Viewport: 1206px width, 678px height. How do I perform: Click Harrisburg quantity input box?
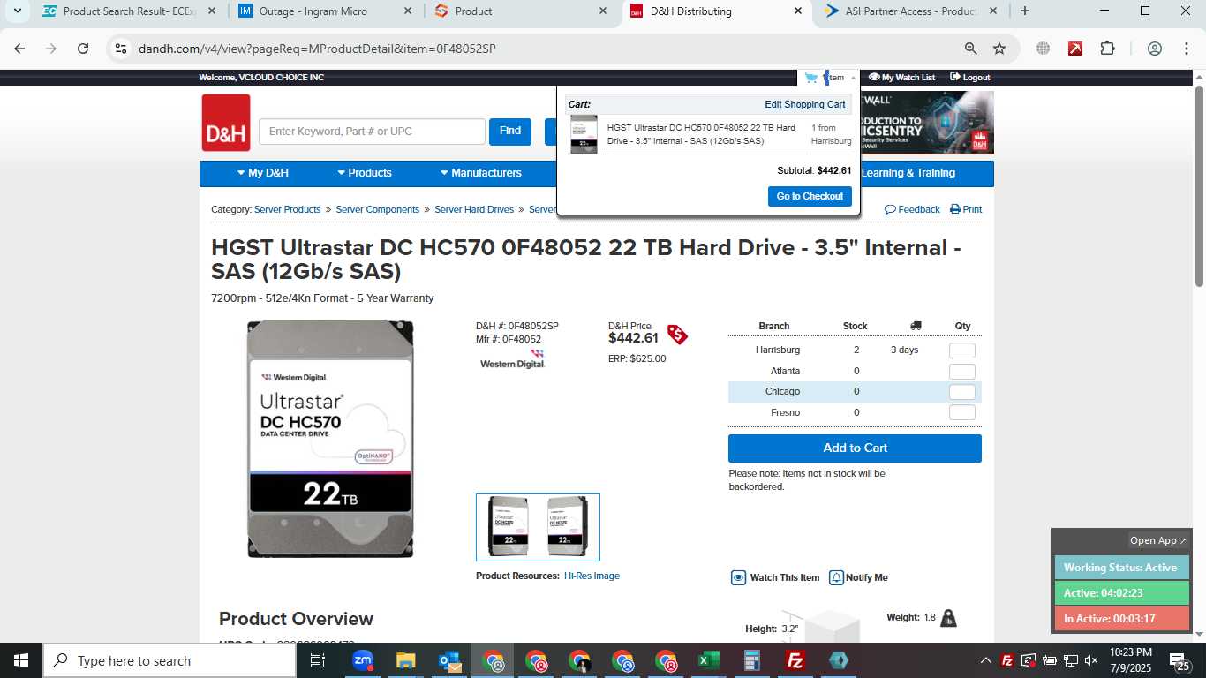pos(961,350)
